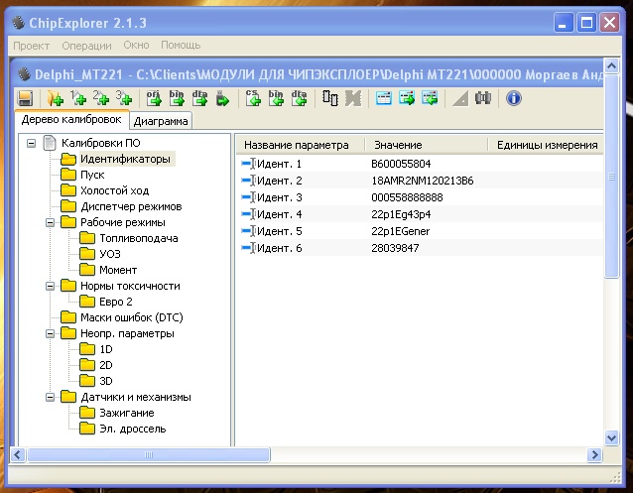Viewport: 633px width, 493px height.
Task: Click the toolbar icon labeled 1
Action: coord(78,98)
